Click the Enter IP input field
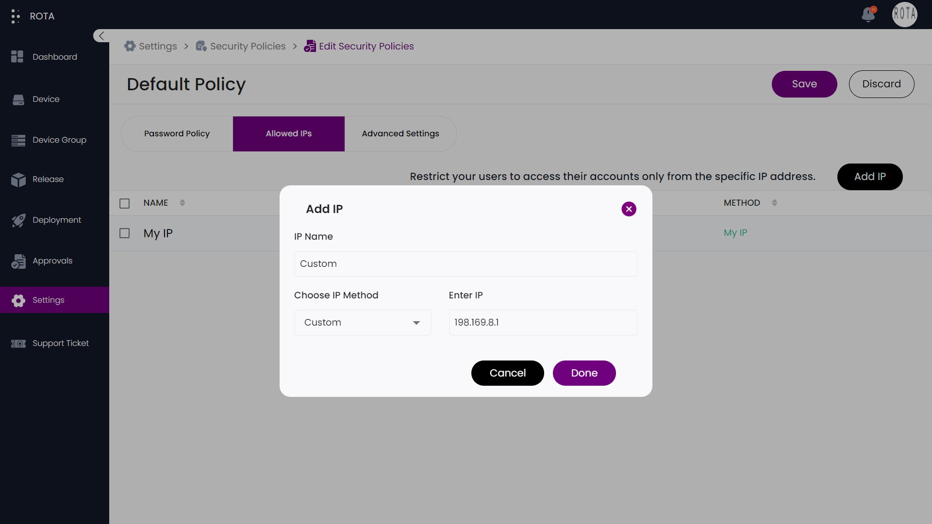 pyautogui.click(x=543, y=323)
